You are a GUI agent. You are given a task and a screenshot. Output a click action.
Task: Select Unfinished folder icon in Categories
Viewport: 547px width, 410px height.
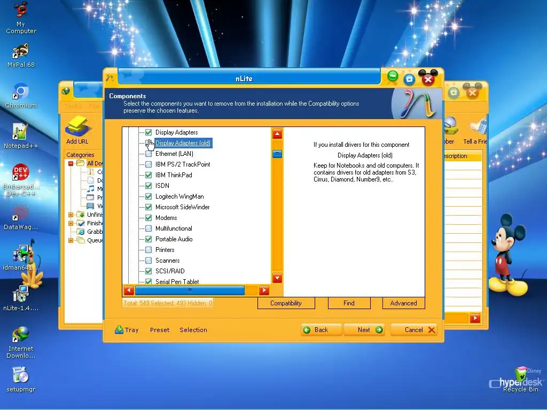point(81,215)
